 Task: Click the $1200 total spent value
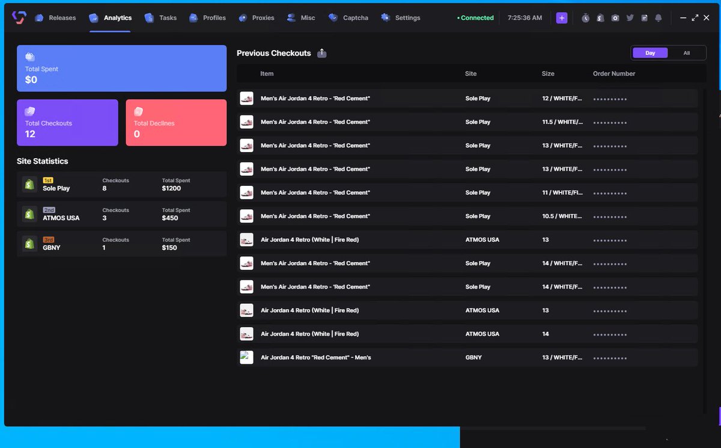coord(171,188)
